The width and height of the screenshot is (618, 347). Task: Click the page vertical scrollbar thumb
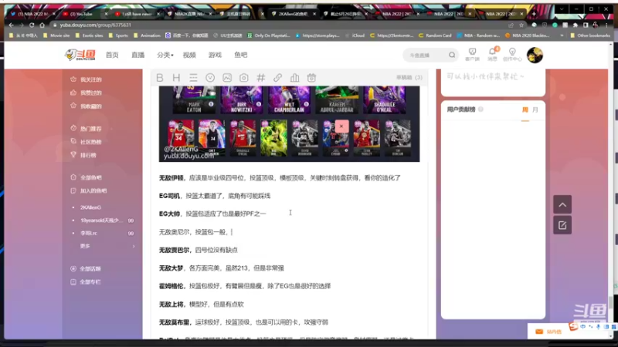coord(611,302)
